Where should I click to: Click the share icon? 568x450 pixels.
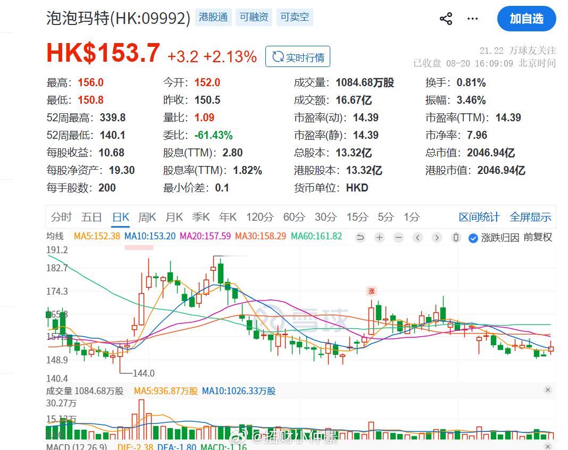(446, 19)
